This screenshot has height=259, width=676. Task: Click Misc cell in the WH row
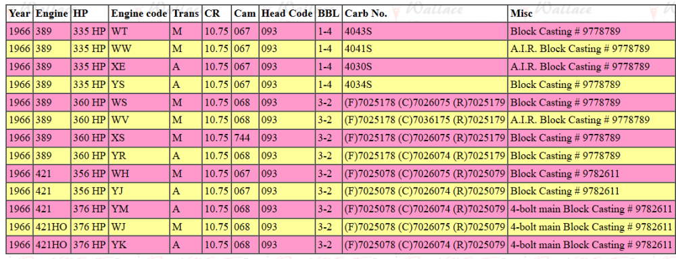pyautogui.click(x=591, y=174)
